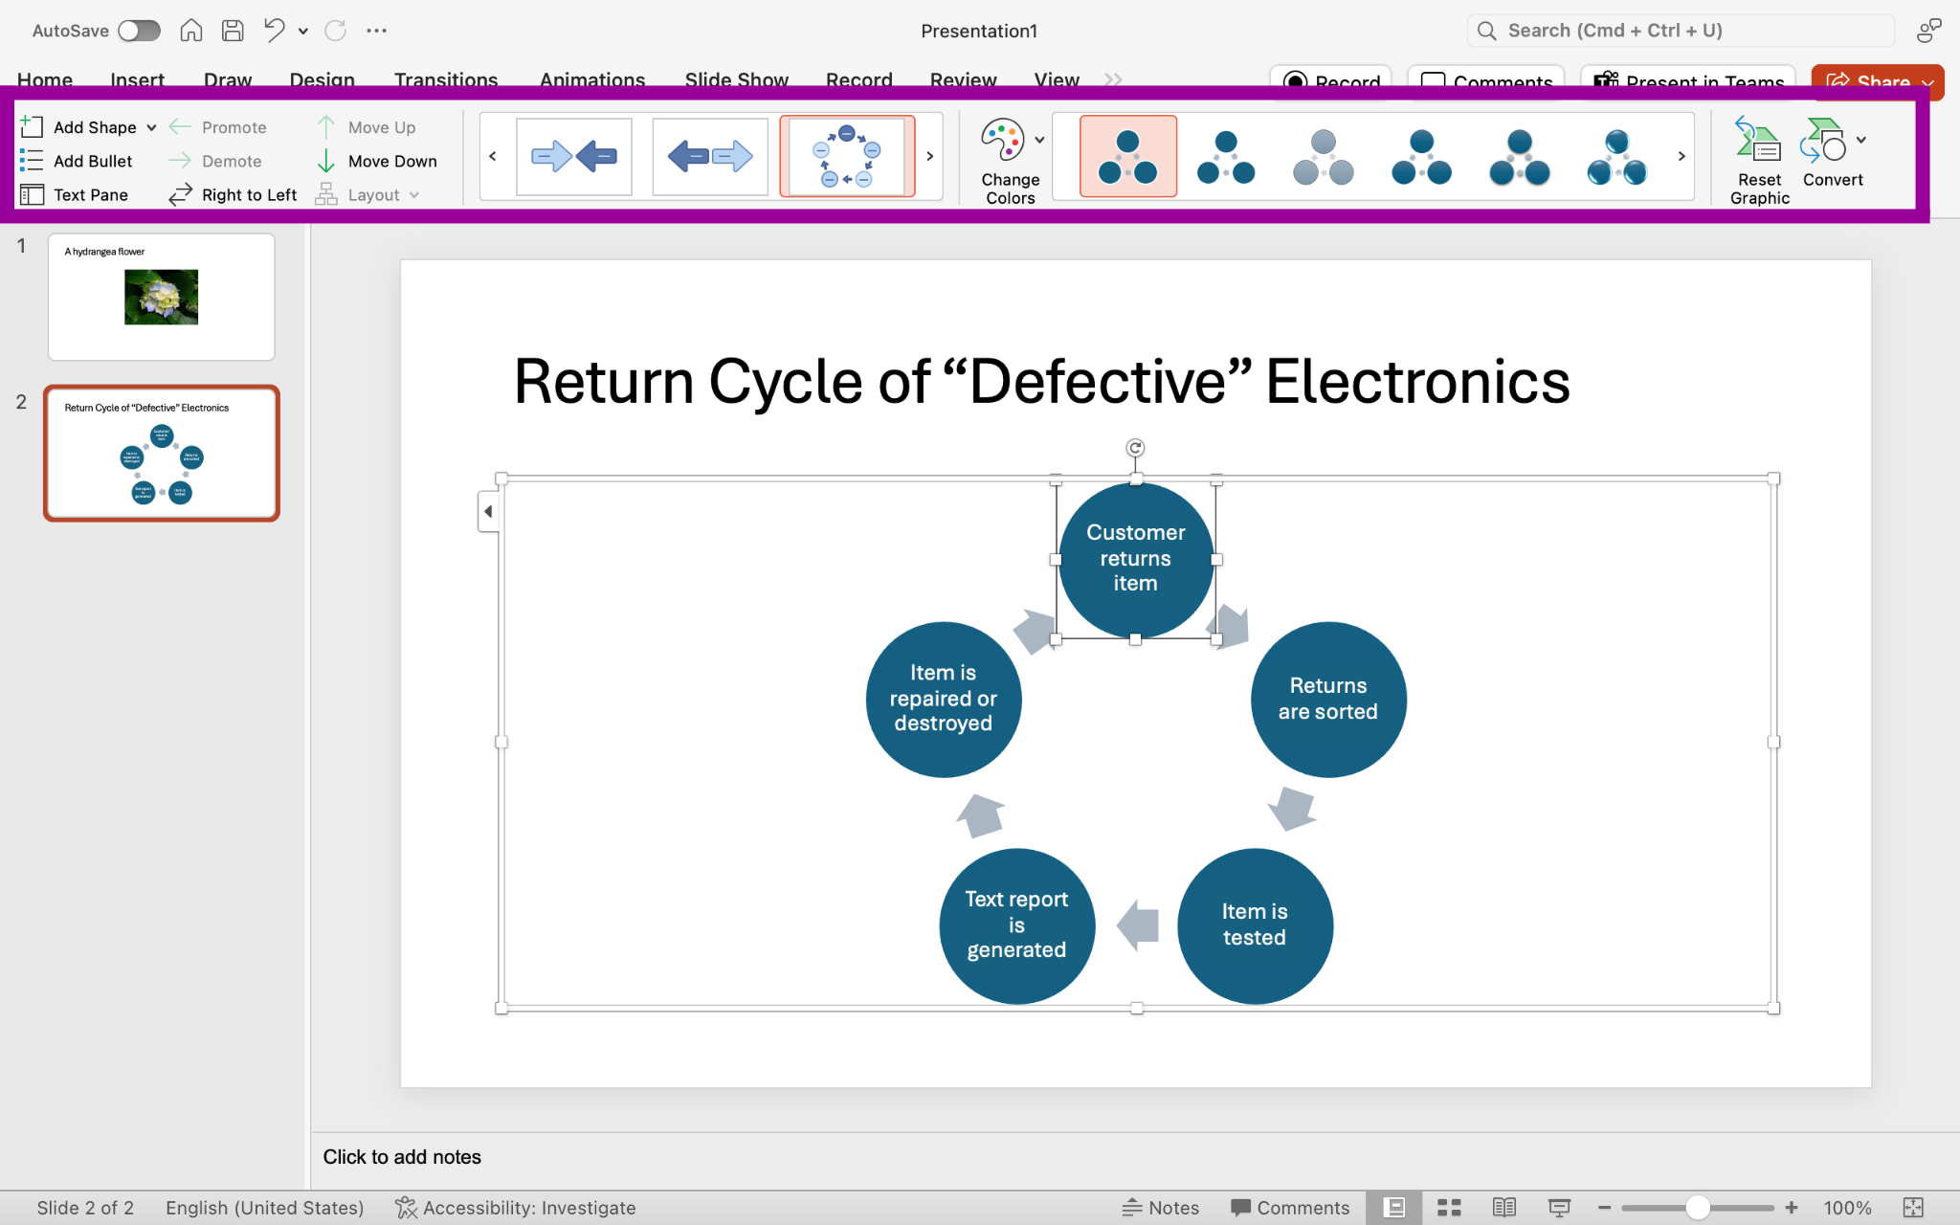
Task: Click Demote
Action: 215,161
